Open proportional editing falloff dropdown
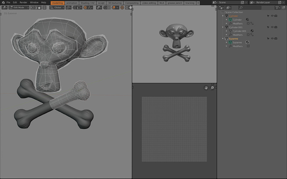The image size is (287, 179). click(90, 7)
